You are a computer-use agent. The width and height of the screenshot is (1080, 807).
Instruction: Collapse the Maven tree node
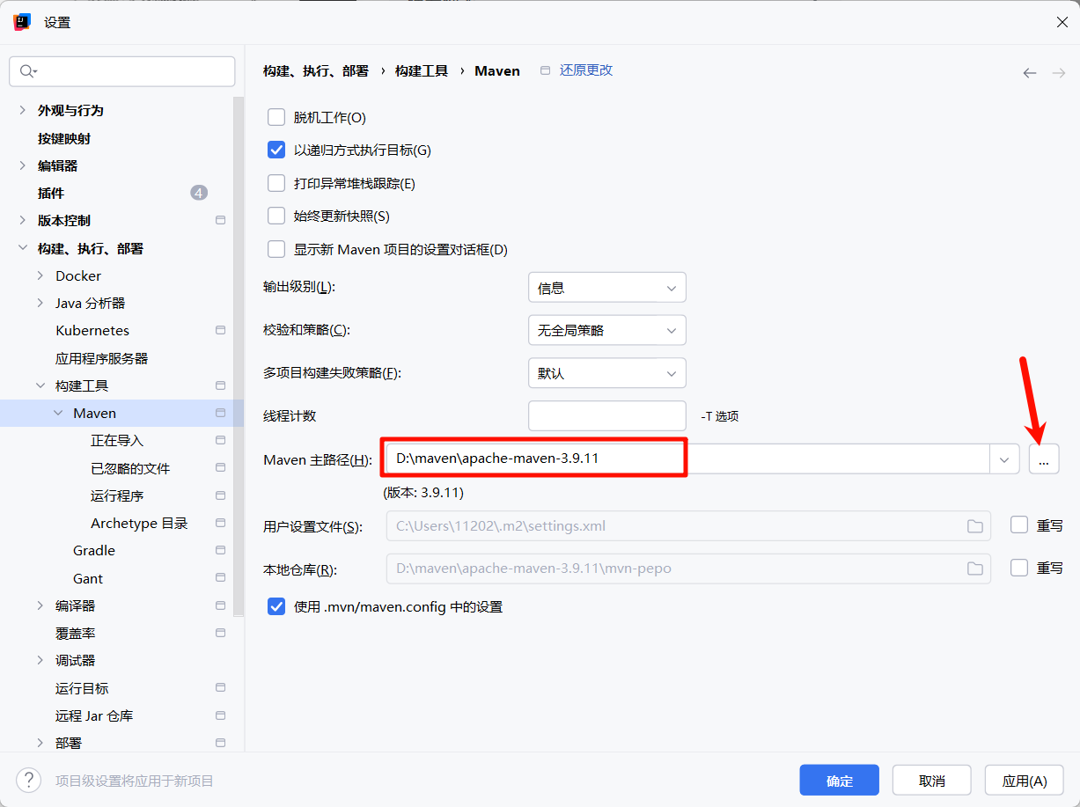tap(58, 413)
